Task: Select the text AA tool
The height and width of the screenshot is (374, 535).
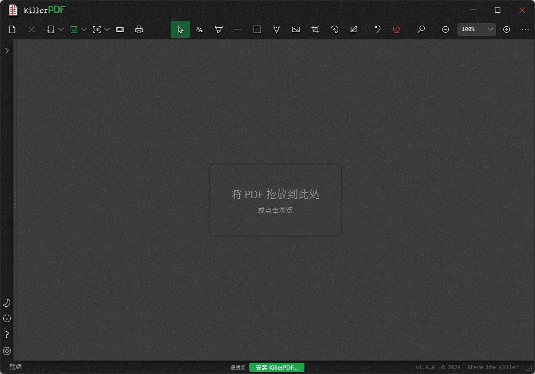Action: (199, 29)
